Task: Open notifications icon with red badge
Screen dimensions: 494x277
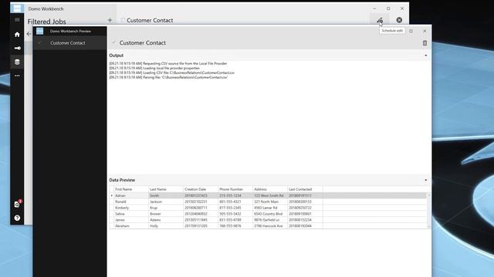Action: [18, 204]
